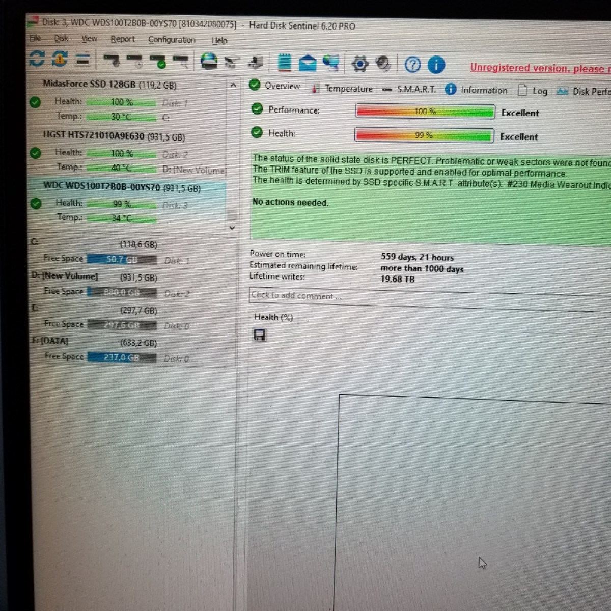The width and height of the screenshot is (611, 611).
Task: Click the envelope send-report icon
Action: pos(308,63)
